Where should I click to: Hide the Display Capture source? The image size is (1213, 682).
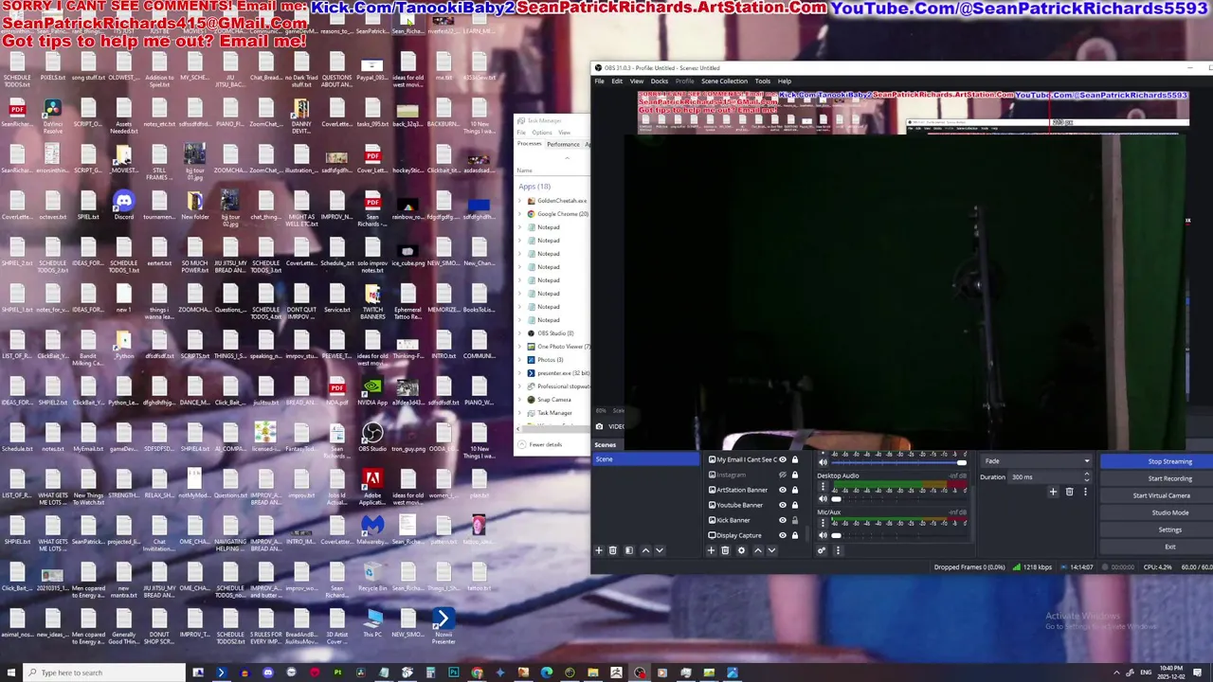pyautogui.click(x=783, y=535)
